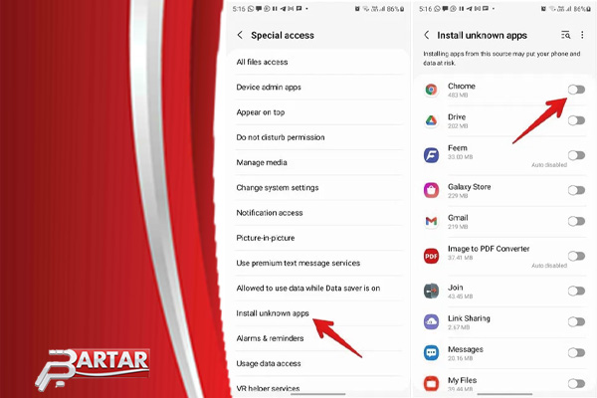
Task: Click the Gmail app icon
Action: 431,221
